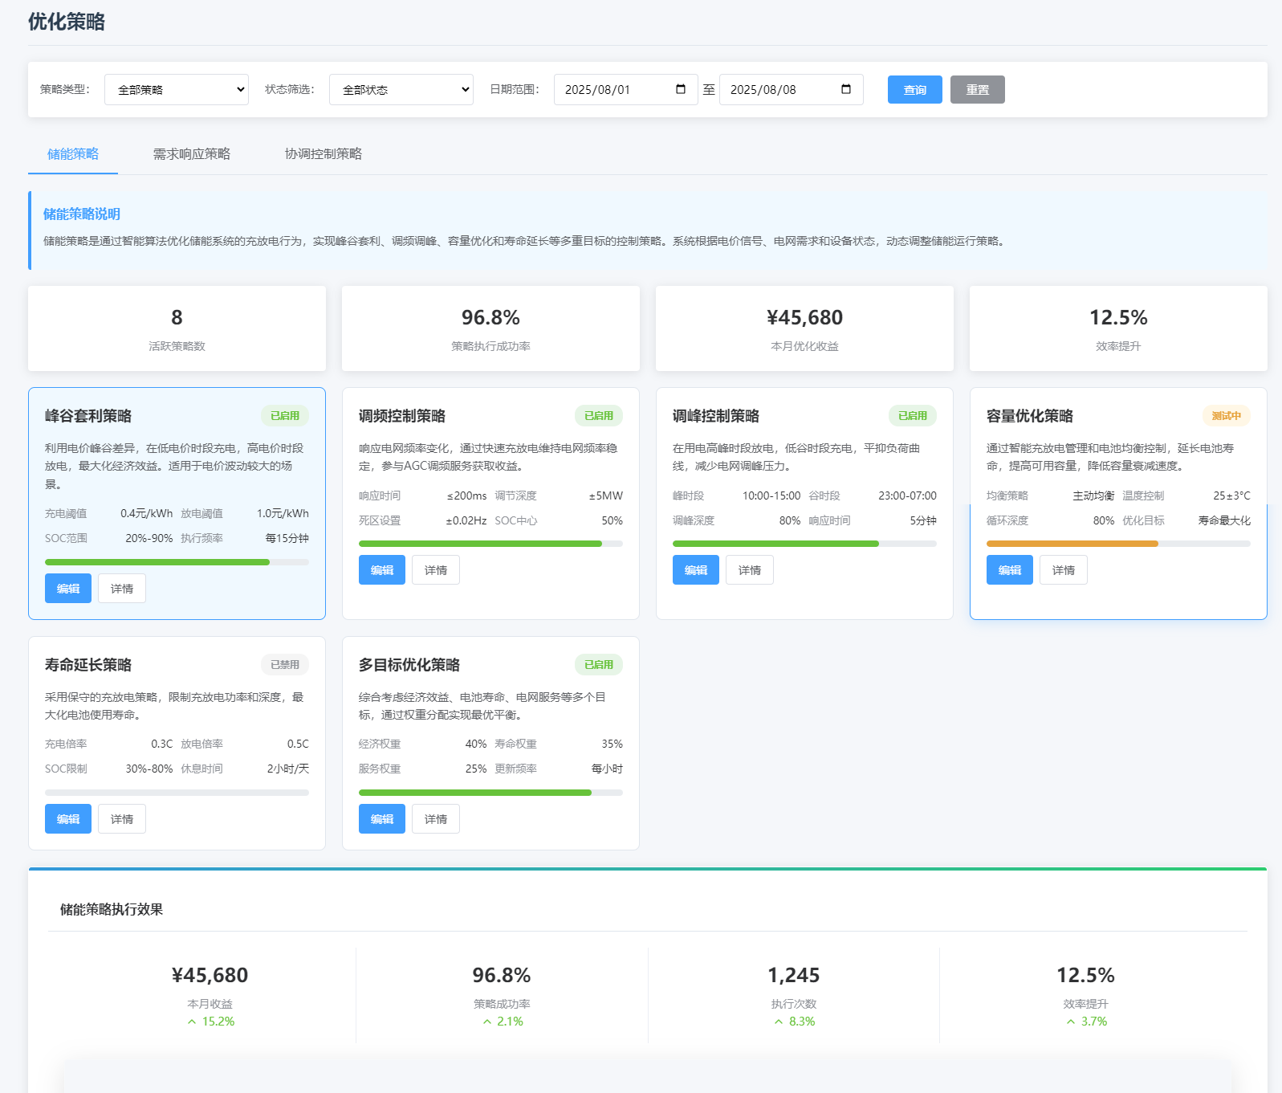Click the 重置 button
This screenshot has width=1282, height=1093.
click(x=977, y=90)
